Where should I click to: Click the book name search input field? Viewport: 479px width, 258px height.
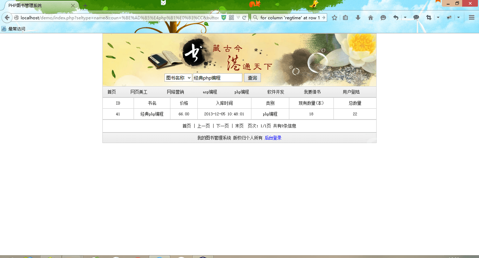tap(217, 78)
